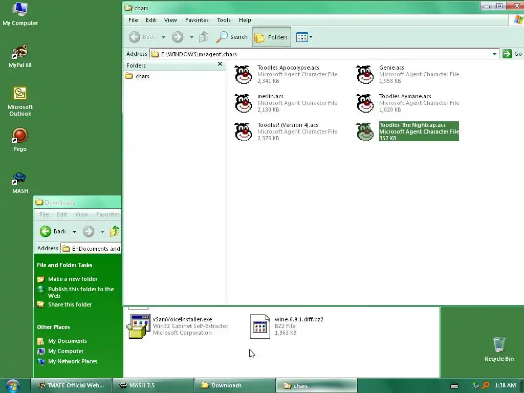Switch to MASH 7.5 taskbar button
Viewport: 524px width, 393px height.
click(153, 385)
